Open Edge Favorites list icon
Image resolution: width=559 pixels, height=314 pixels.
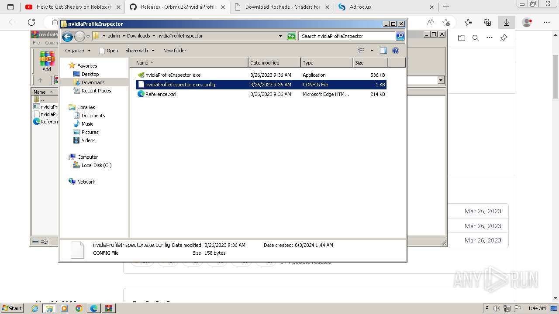(468, 22)
